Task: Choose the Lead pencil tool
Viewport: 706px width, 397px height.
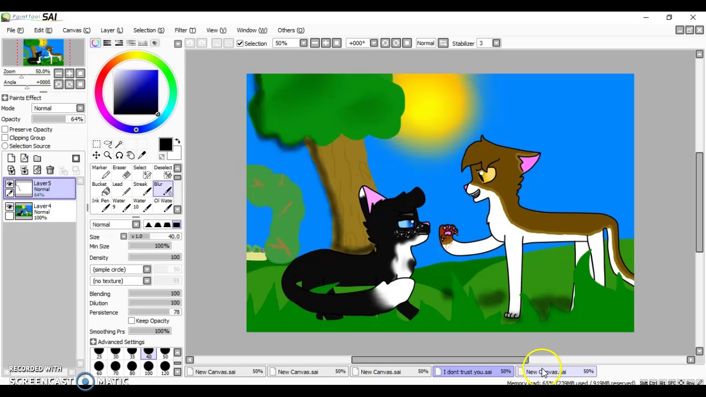Action: pos(121,188)
